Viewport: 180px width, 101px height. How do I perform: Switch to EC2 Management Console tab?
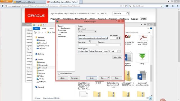click(x=29, y=2)
